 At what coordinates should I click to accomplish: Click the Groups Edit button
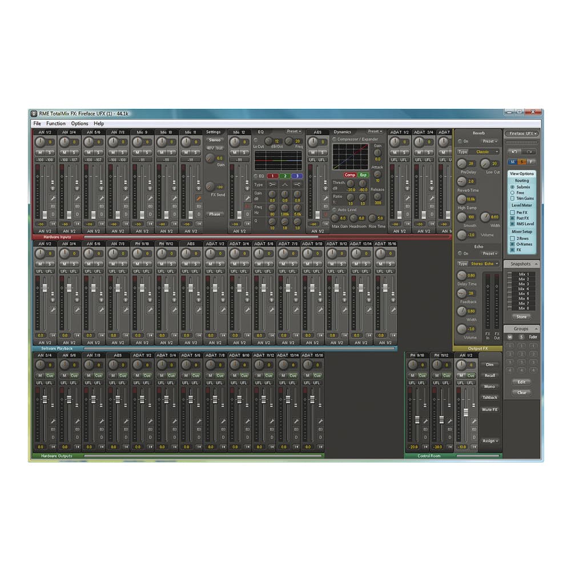(x=521, y=382)
